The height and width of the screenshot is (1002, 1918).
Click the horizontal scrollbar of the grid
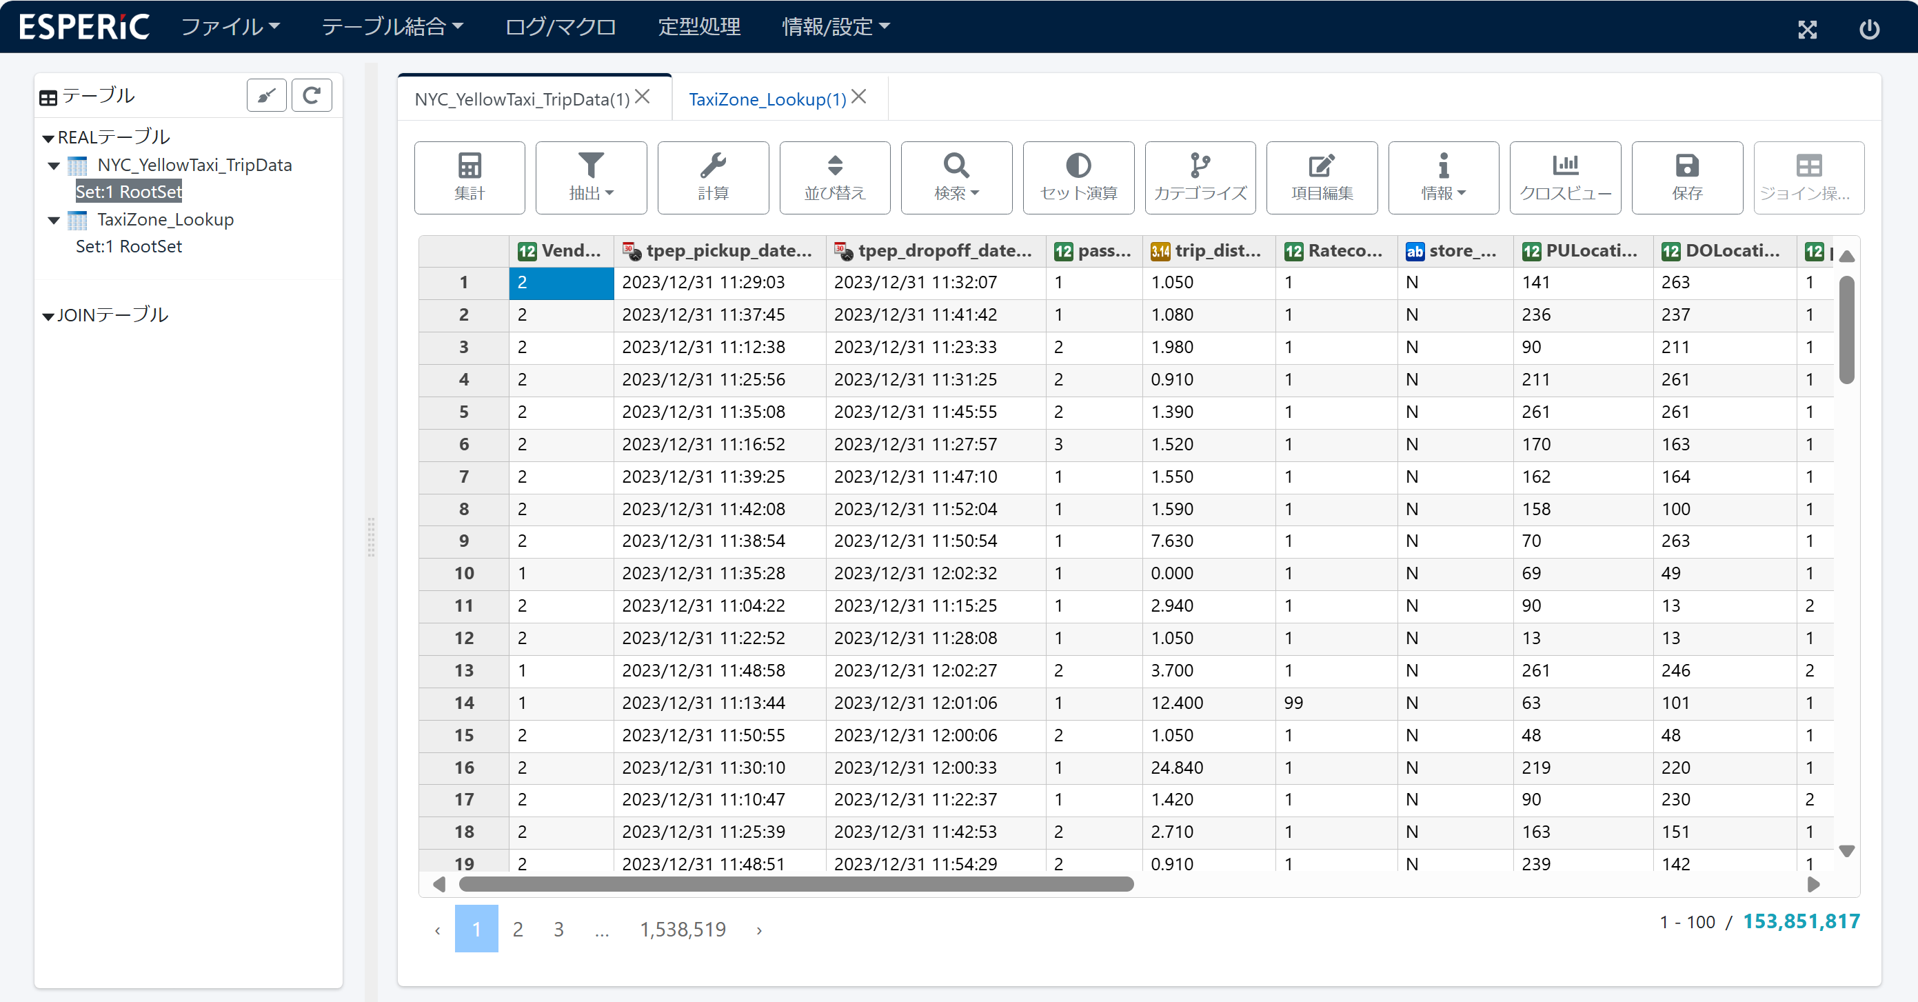pos(796,884)
